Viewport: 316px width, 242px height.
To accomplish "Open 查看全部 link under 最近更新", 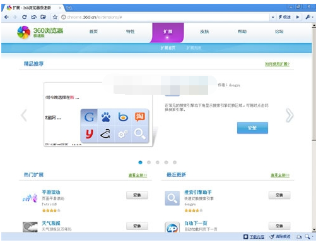I will 280,175.
